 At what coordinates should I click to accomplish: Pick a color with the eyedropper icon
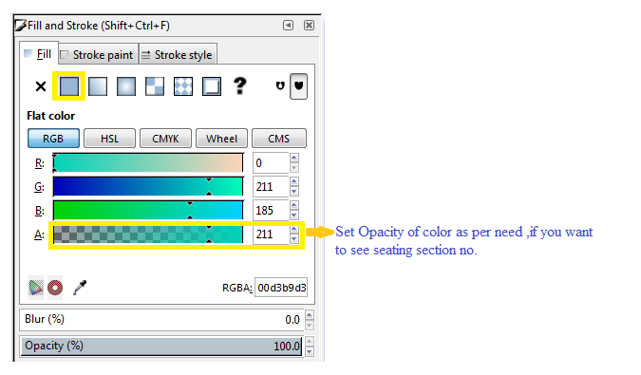tap(80, 288)
